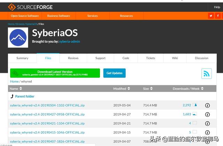
Task: Click the modified date 2019-04-07
Action: pyautogui.click(x=122, y=141)
